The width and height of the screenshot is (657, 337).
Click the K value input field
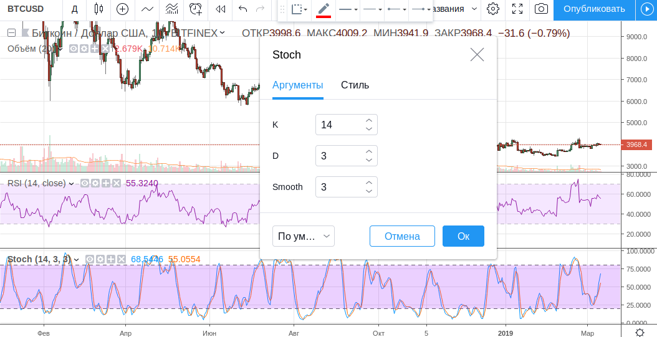(x=338, y=125)
